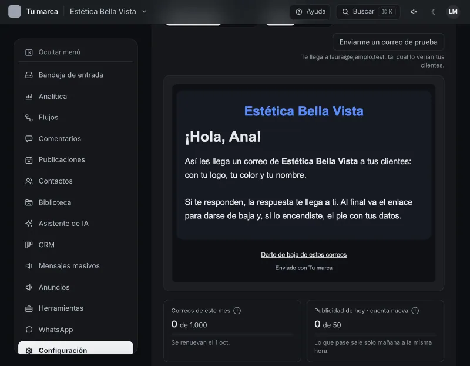Open the Publicaciones calendar icon
This screenshot has height=366, width=470.
(x=29, y=160)
